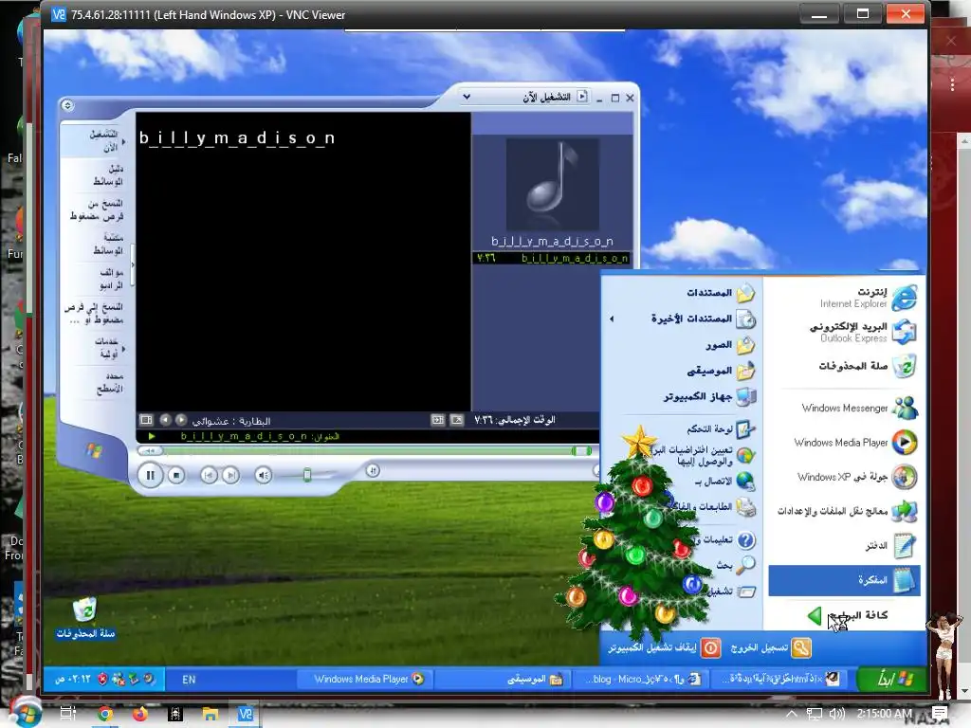Toggle the enhancements pane button below video
Viewport: 971px width, 728px height.
146,420
